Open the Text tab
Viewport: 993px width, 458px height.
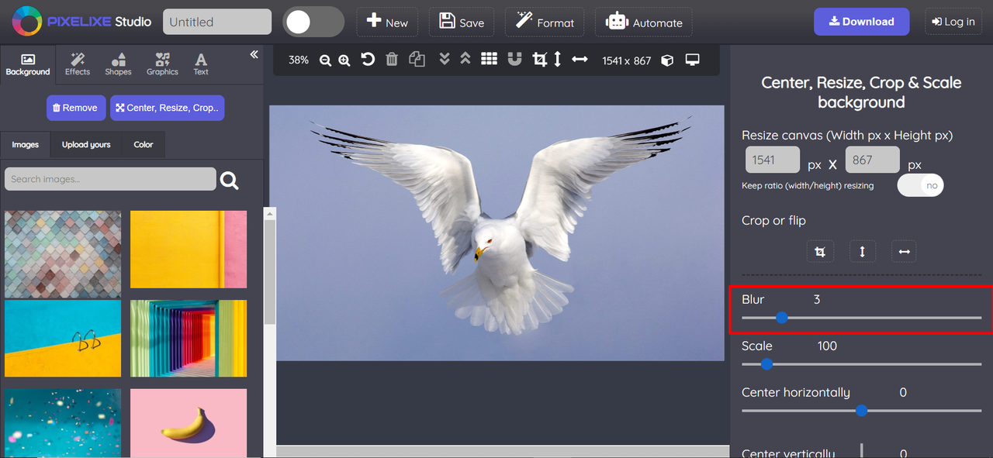click(201, 65)
